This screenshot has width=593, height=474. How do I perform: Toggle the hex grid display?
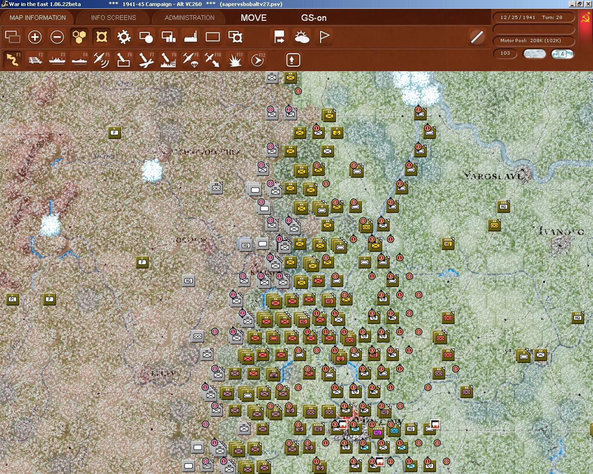tap(79, 37)
